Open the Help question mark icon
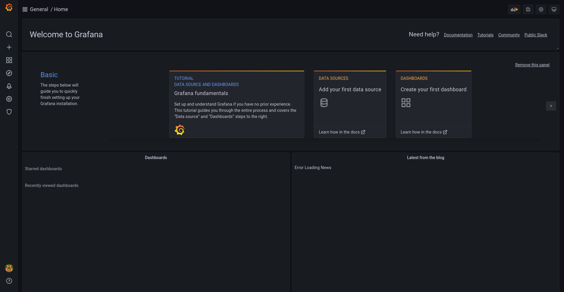This screenshot has width=564, height=292. click(x=9, y=281)
